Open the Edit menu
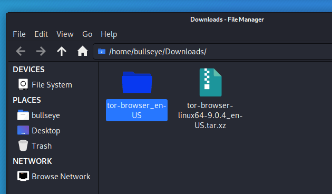 click(41, 34)
